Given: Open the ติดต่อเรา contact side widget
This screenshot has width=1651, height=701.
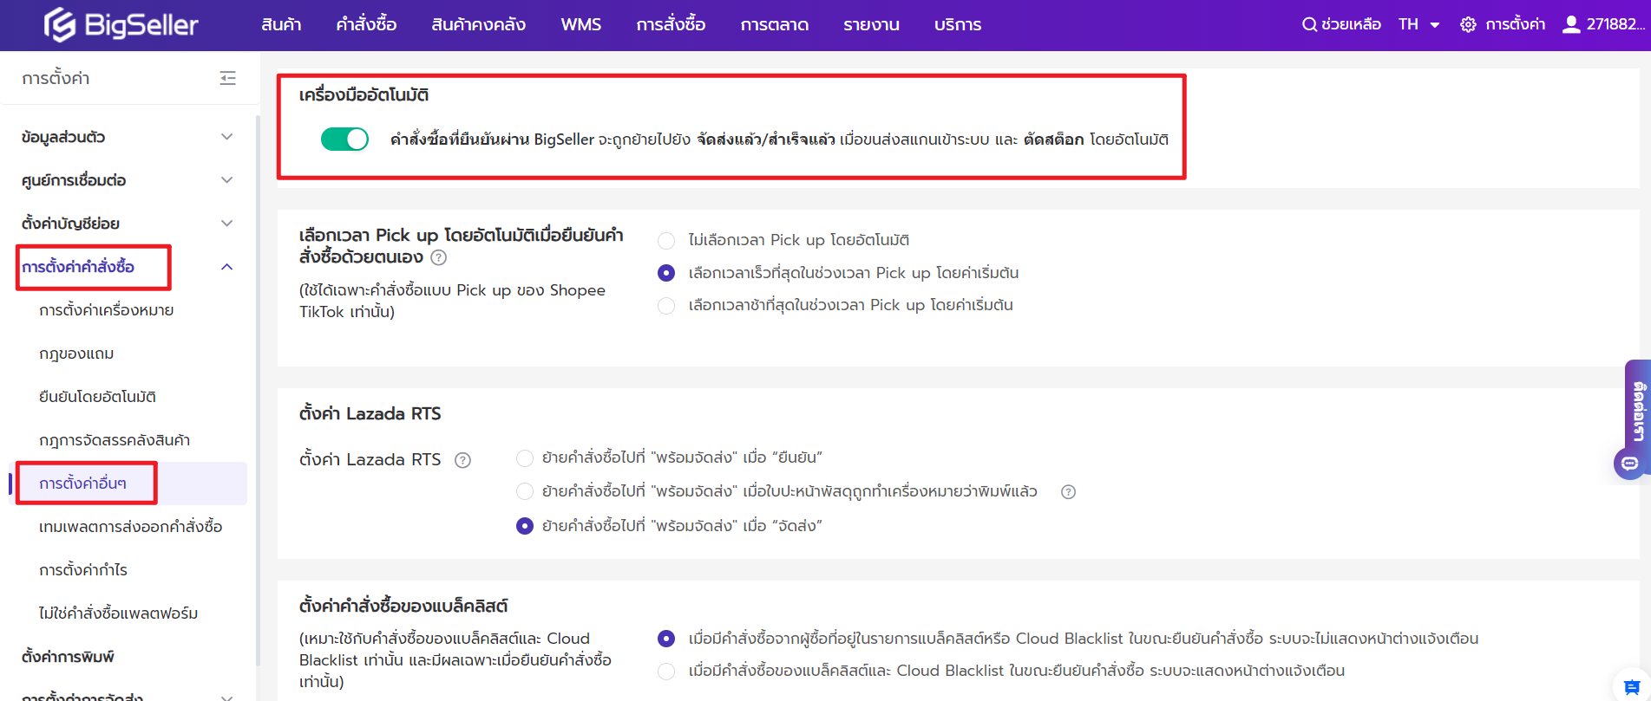Looking at the screenshot, I should click(x=1637, y=412).
